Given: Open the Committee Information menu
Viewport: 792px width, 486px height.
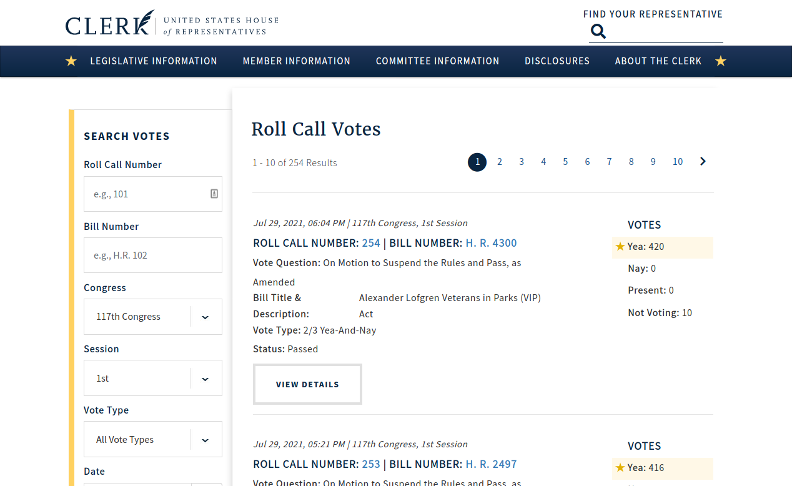Looking at the screenshot, I should point(438,61).
